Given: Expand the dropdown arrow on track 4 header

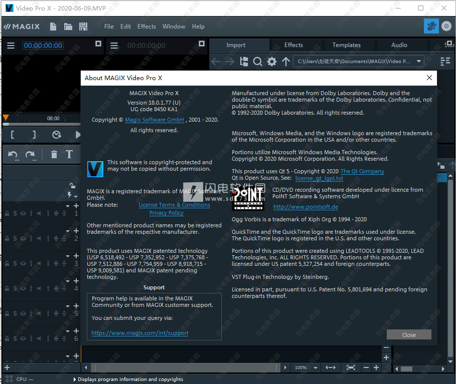Looking at the screenshot, I should point(68,281).
